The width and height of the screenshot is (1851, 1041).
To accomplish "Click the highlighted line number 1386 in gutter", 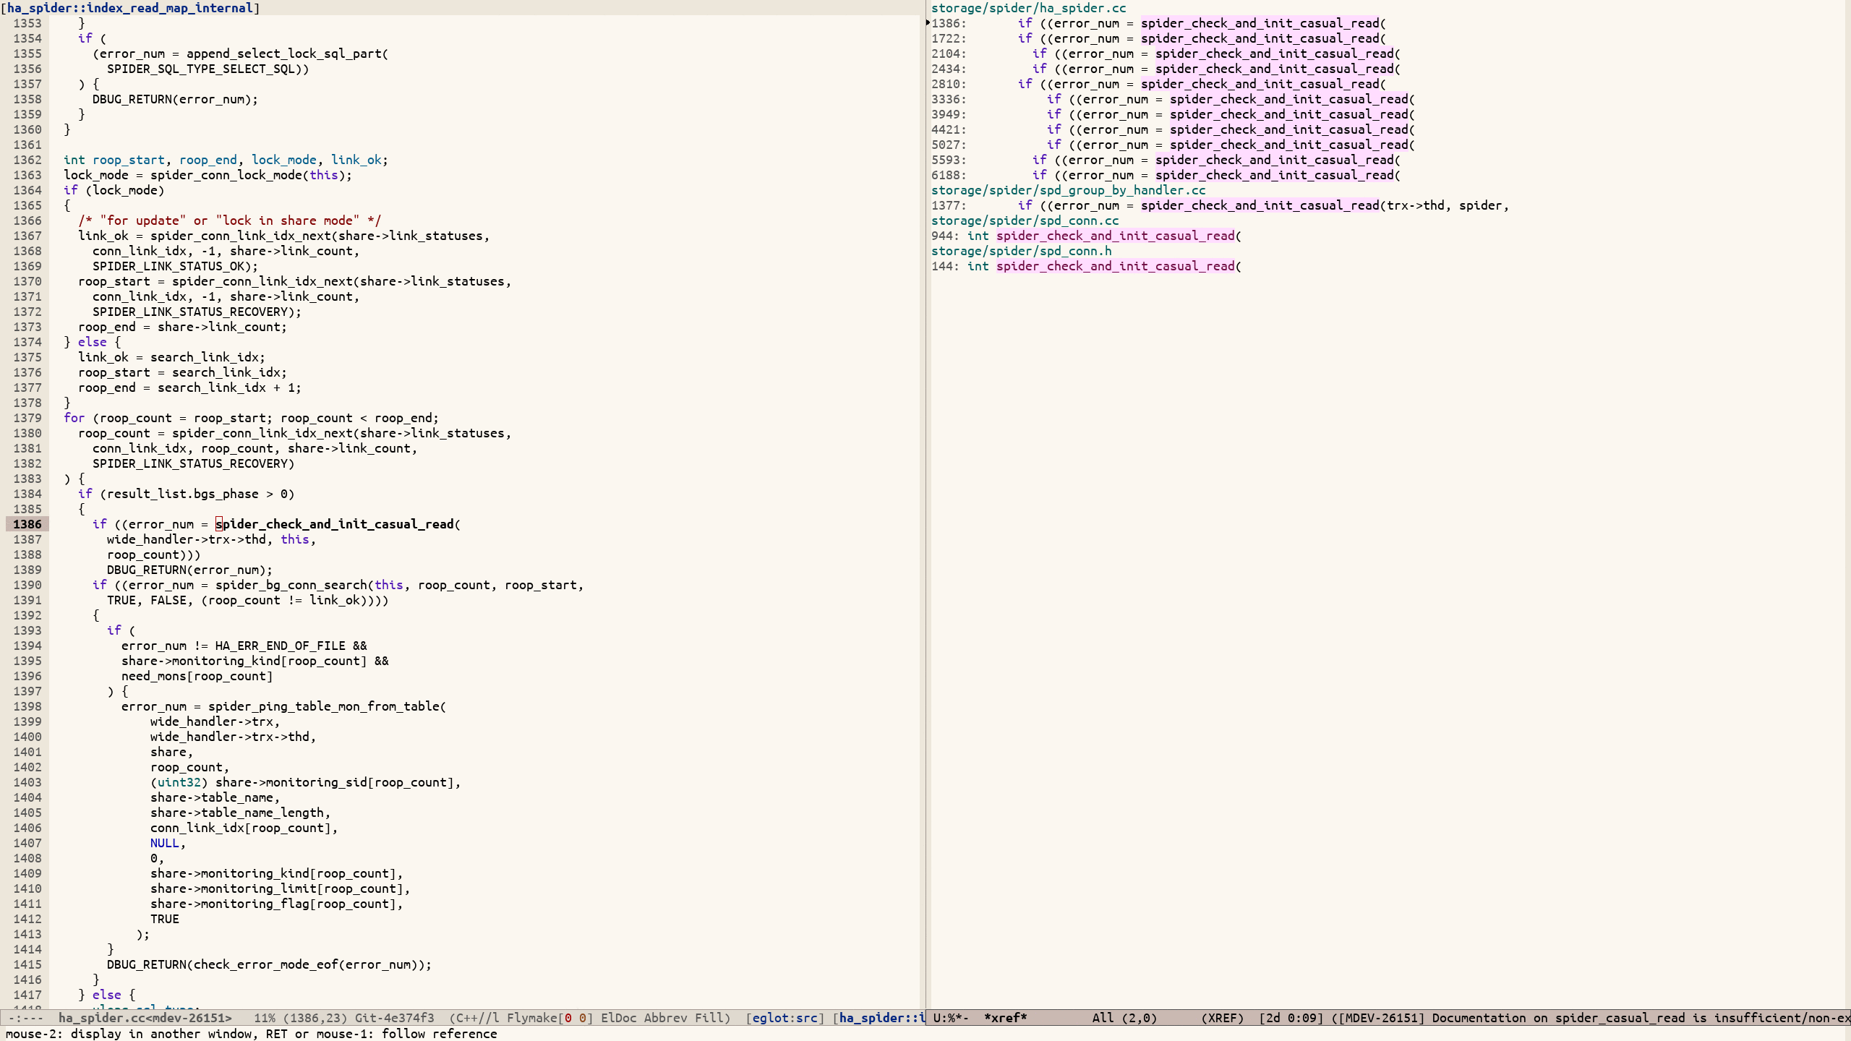I will tap(27, 524).
